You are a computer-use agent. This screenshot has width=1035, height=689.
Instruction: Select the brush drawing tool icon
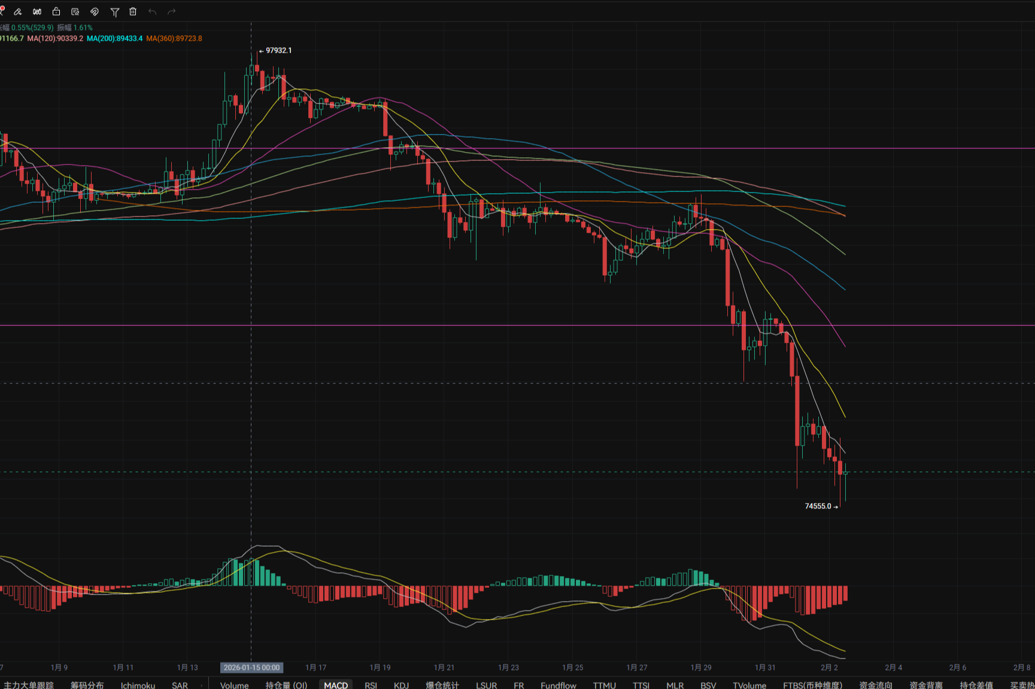pos(18,11)
